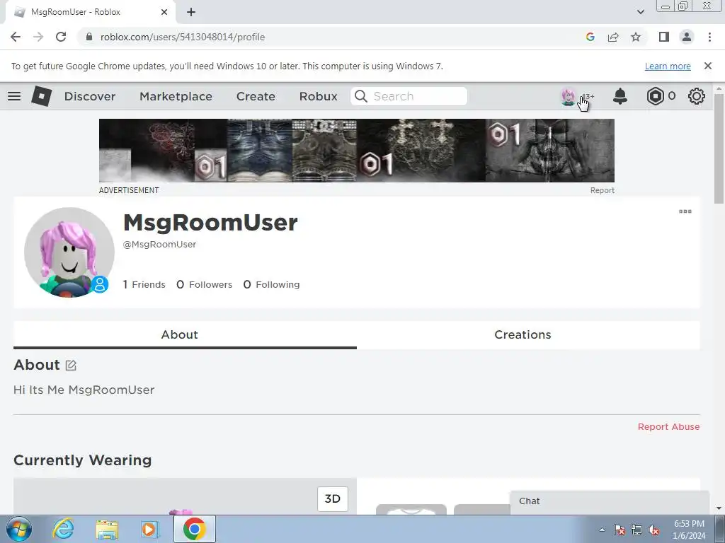
Task: Click the advertisement banner
Action: point(357,151)
